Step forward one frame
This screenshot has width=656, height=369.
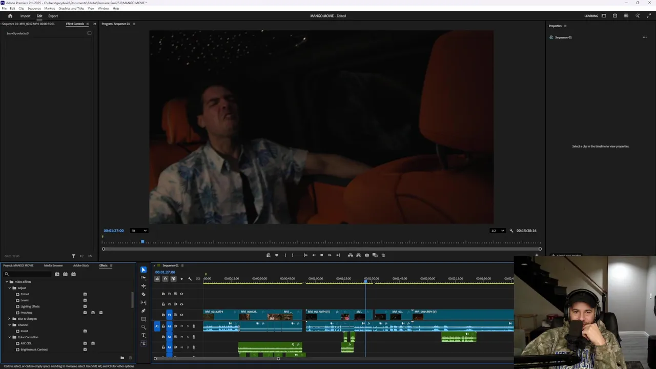(330, 255)
